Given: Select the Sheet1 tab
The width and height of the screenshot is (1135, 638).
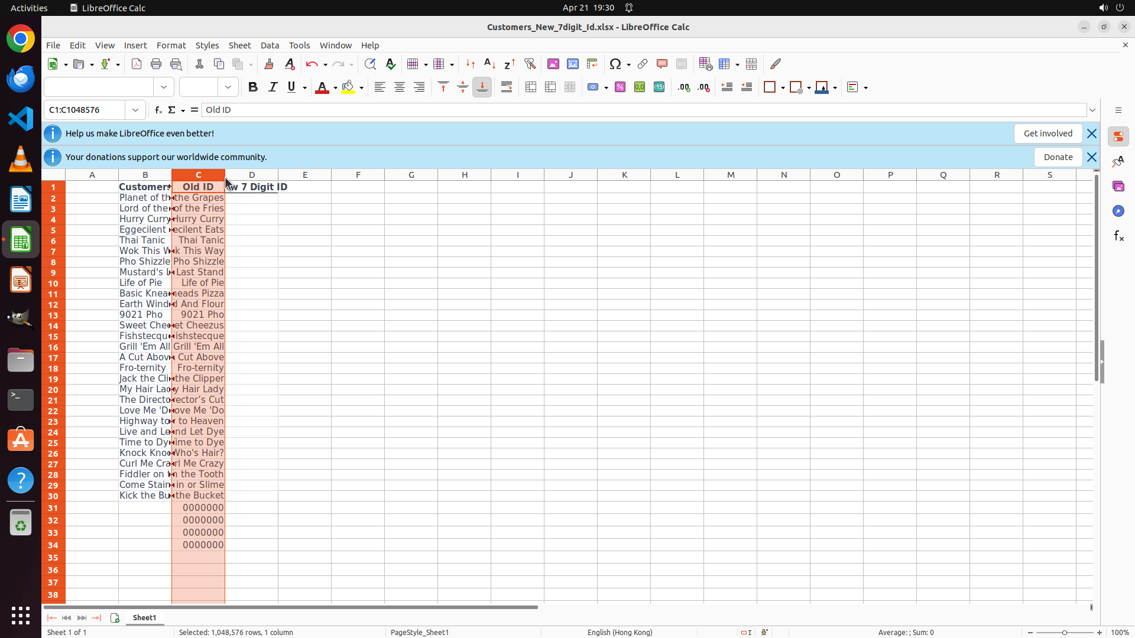Looking at the screenshot, I should (144, 617).
